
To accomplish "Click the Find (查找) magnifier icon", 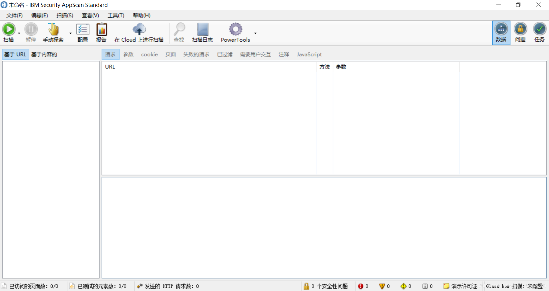I will click(x=179, y=29).
